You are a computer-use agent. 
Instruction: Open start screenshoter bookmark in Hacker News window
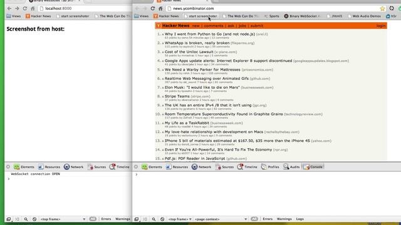point(200,16)
